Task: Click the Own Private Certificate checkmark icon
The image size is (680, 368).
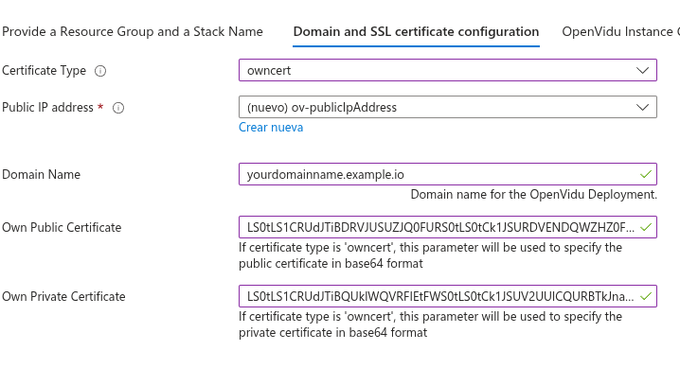Action: coord(646,296)
